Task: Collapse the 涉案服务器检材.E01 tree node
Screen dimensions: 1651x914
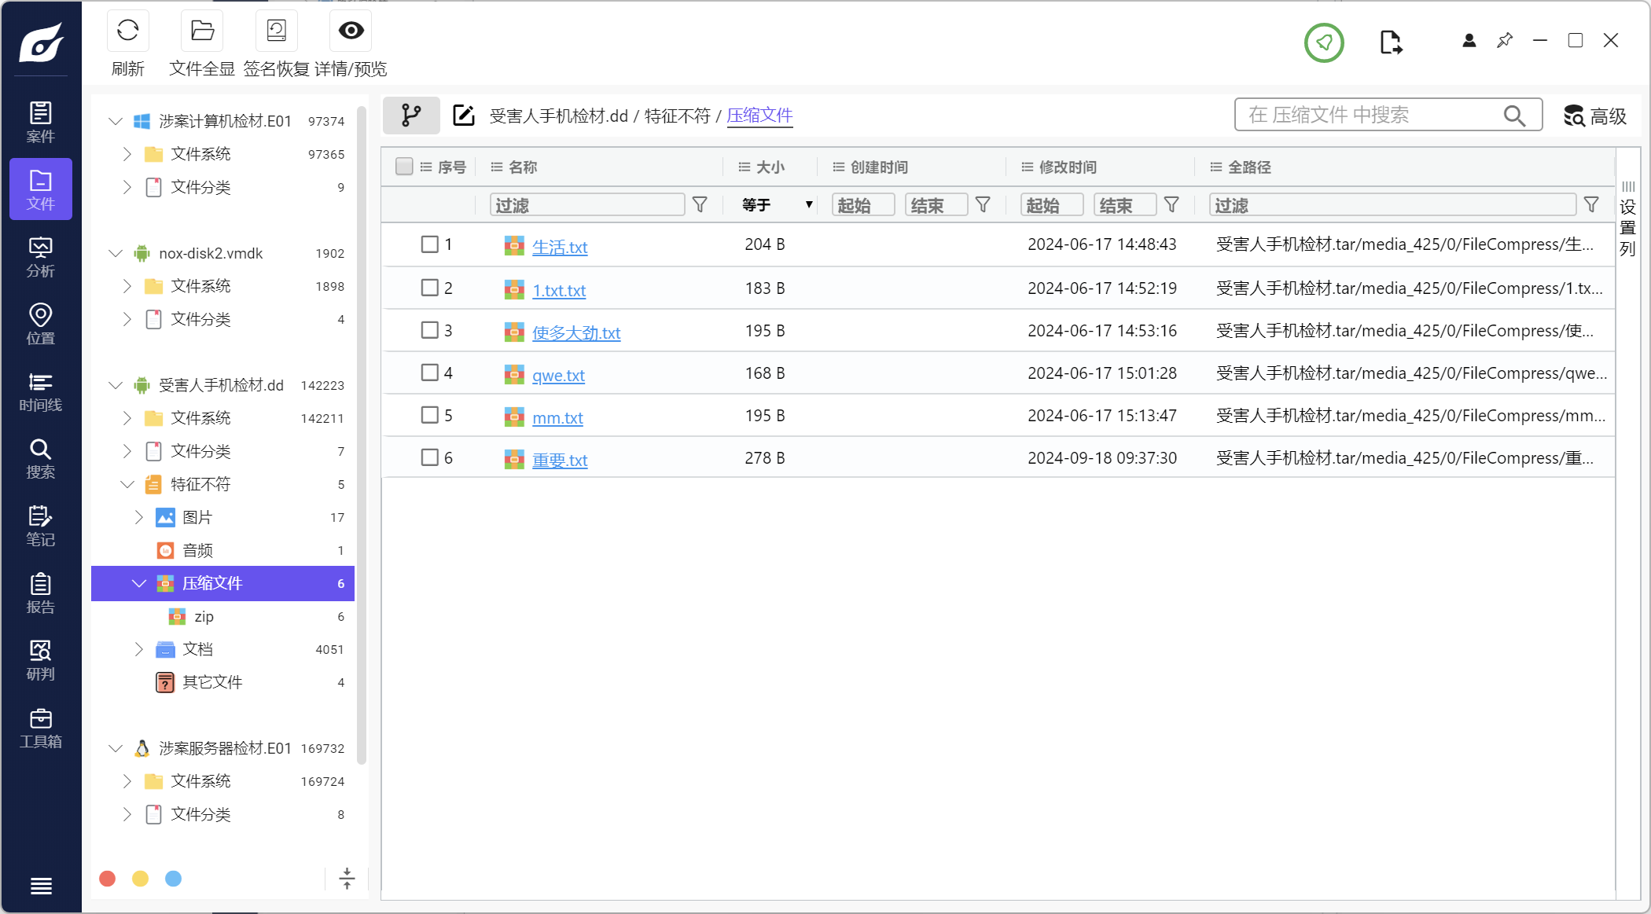Action: tap(116, 748)
